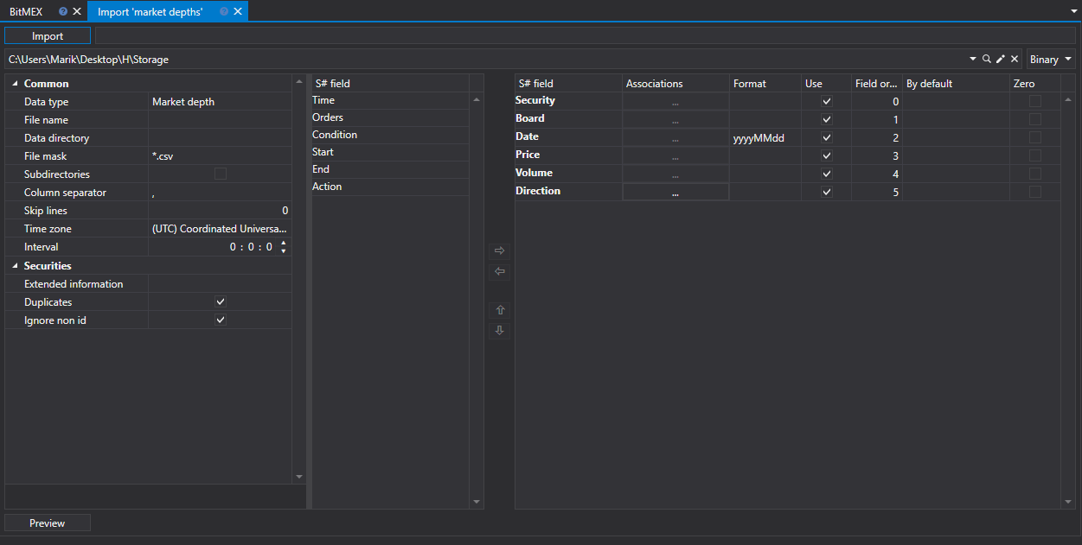The height and width of the screenshot is (545, 1082).
Task: Click the Associations column header
Action: tap(675, 84)
